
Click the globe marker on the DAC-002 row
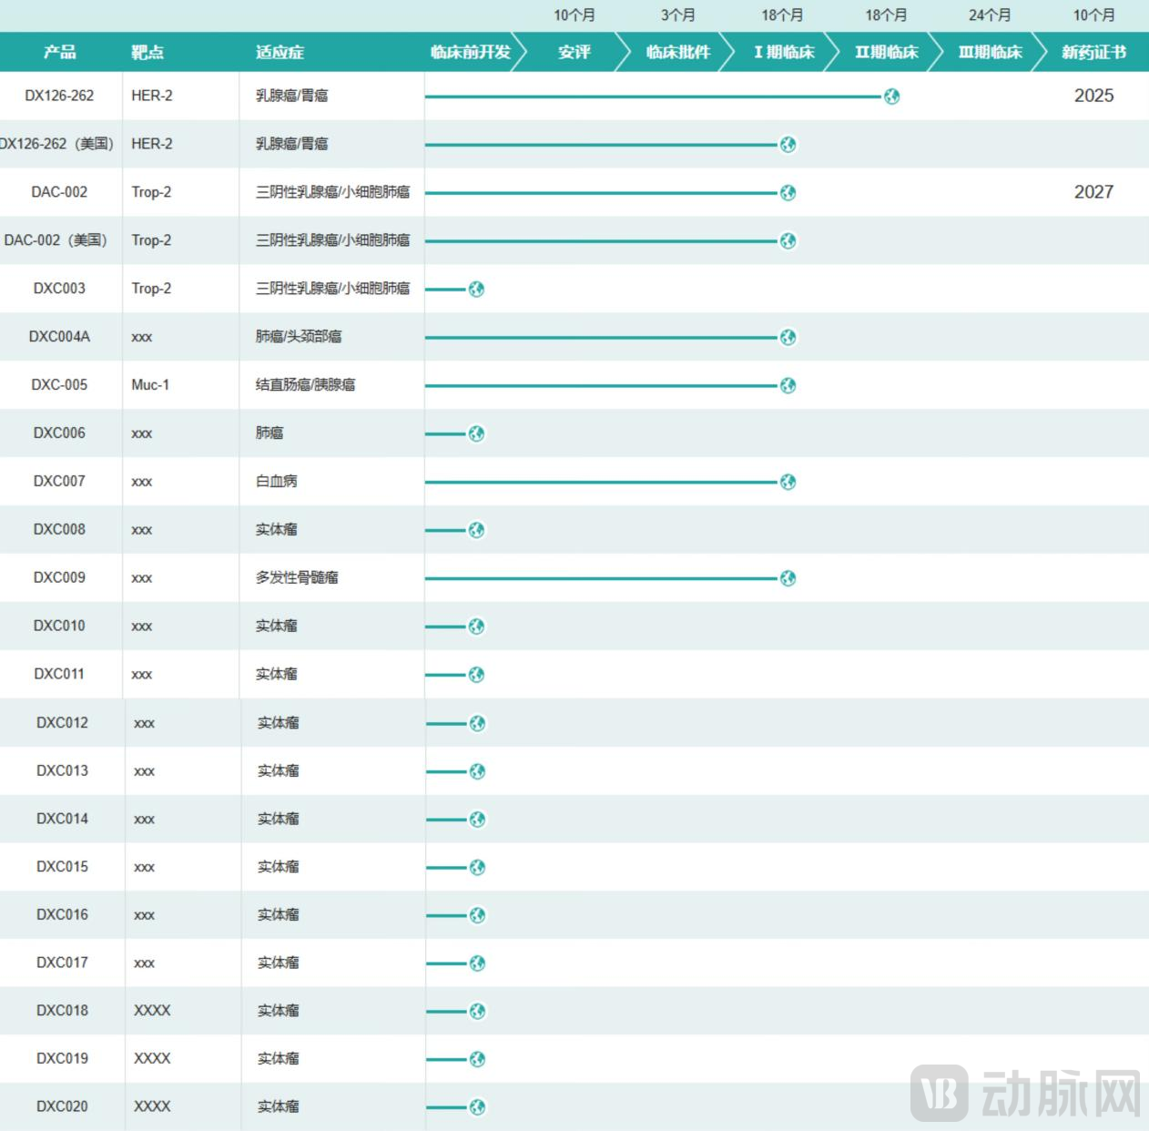point(788,193)
